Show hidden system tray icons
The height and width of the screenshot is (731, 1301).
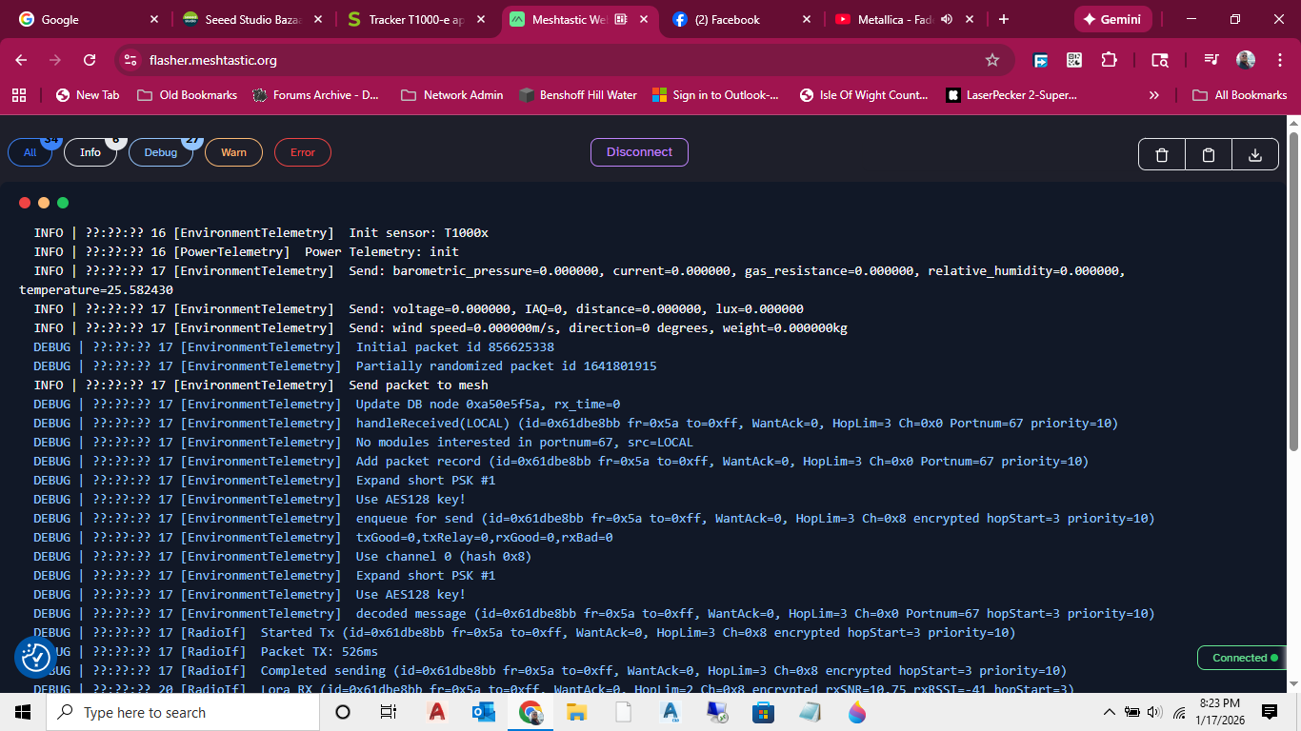pyautogui.click(x=1109, y=712)
